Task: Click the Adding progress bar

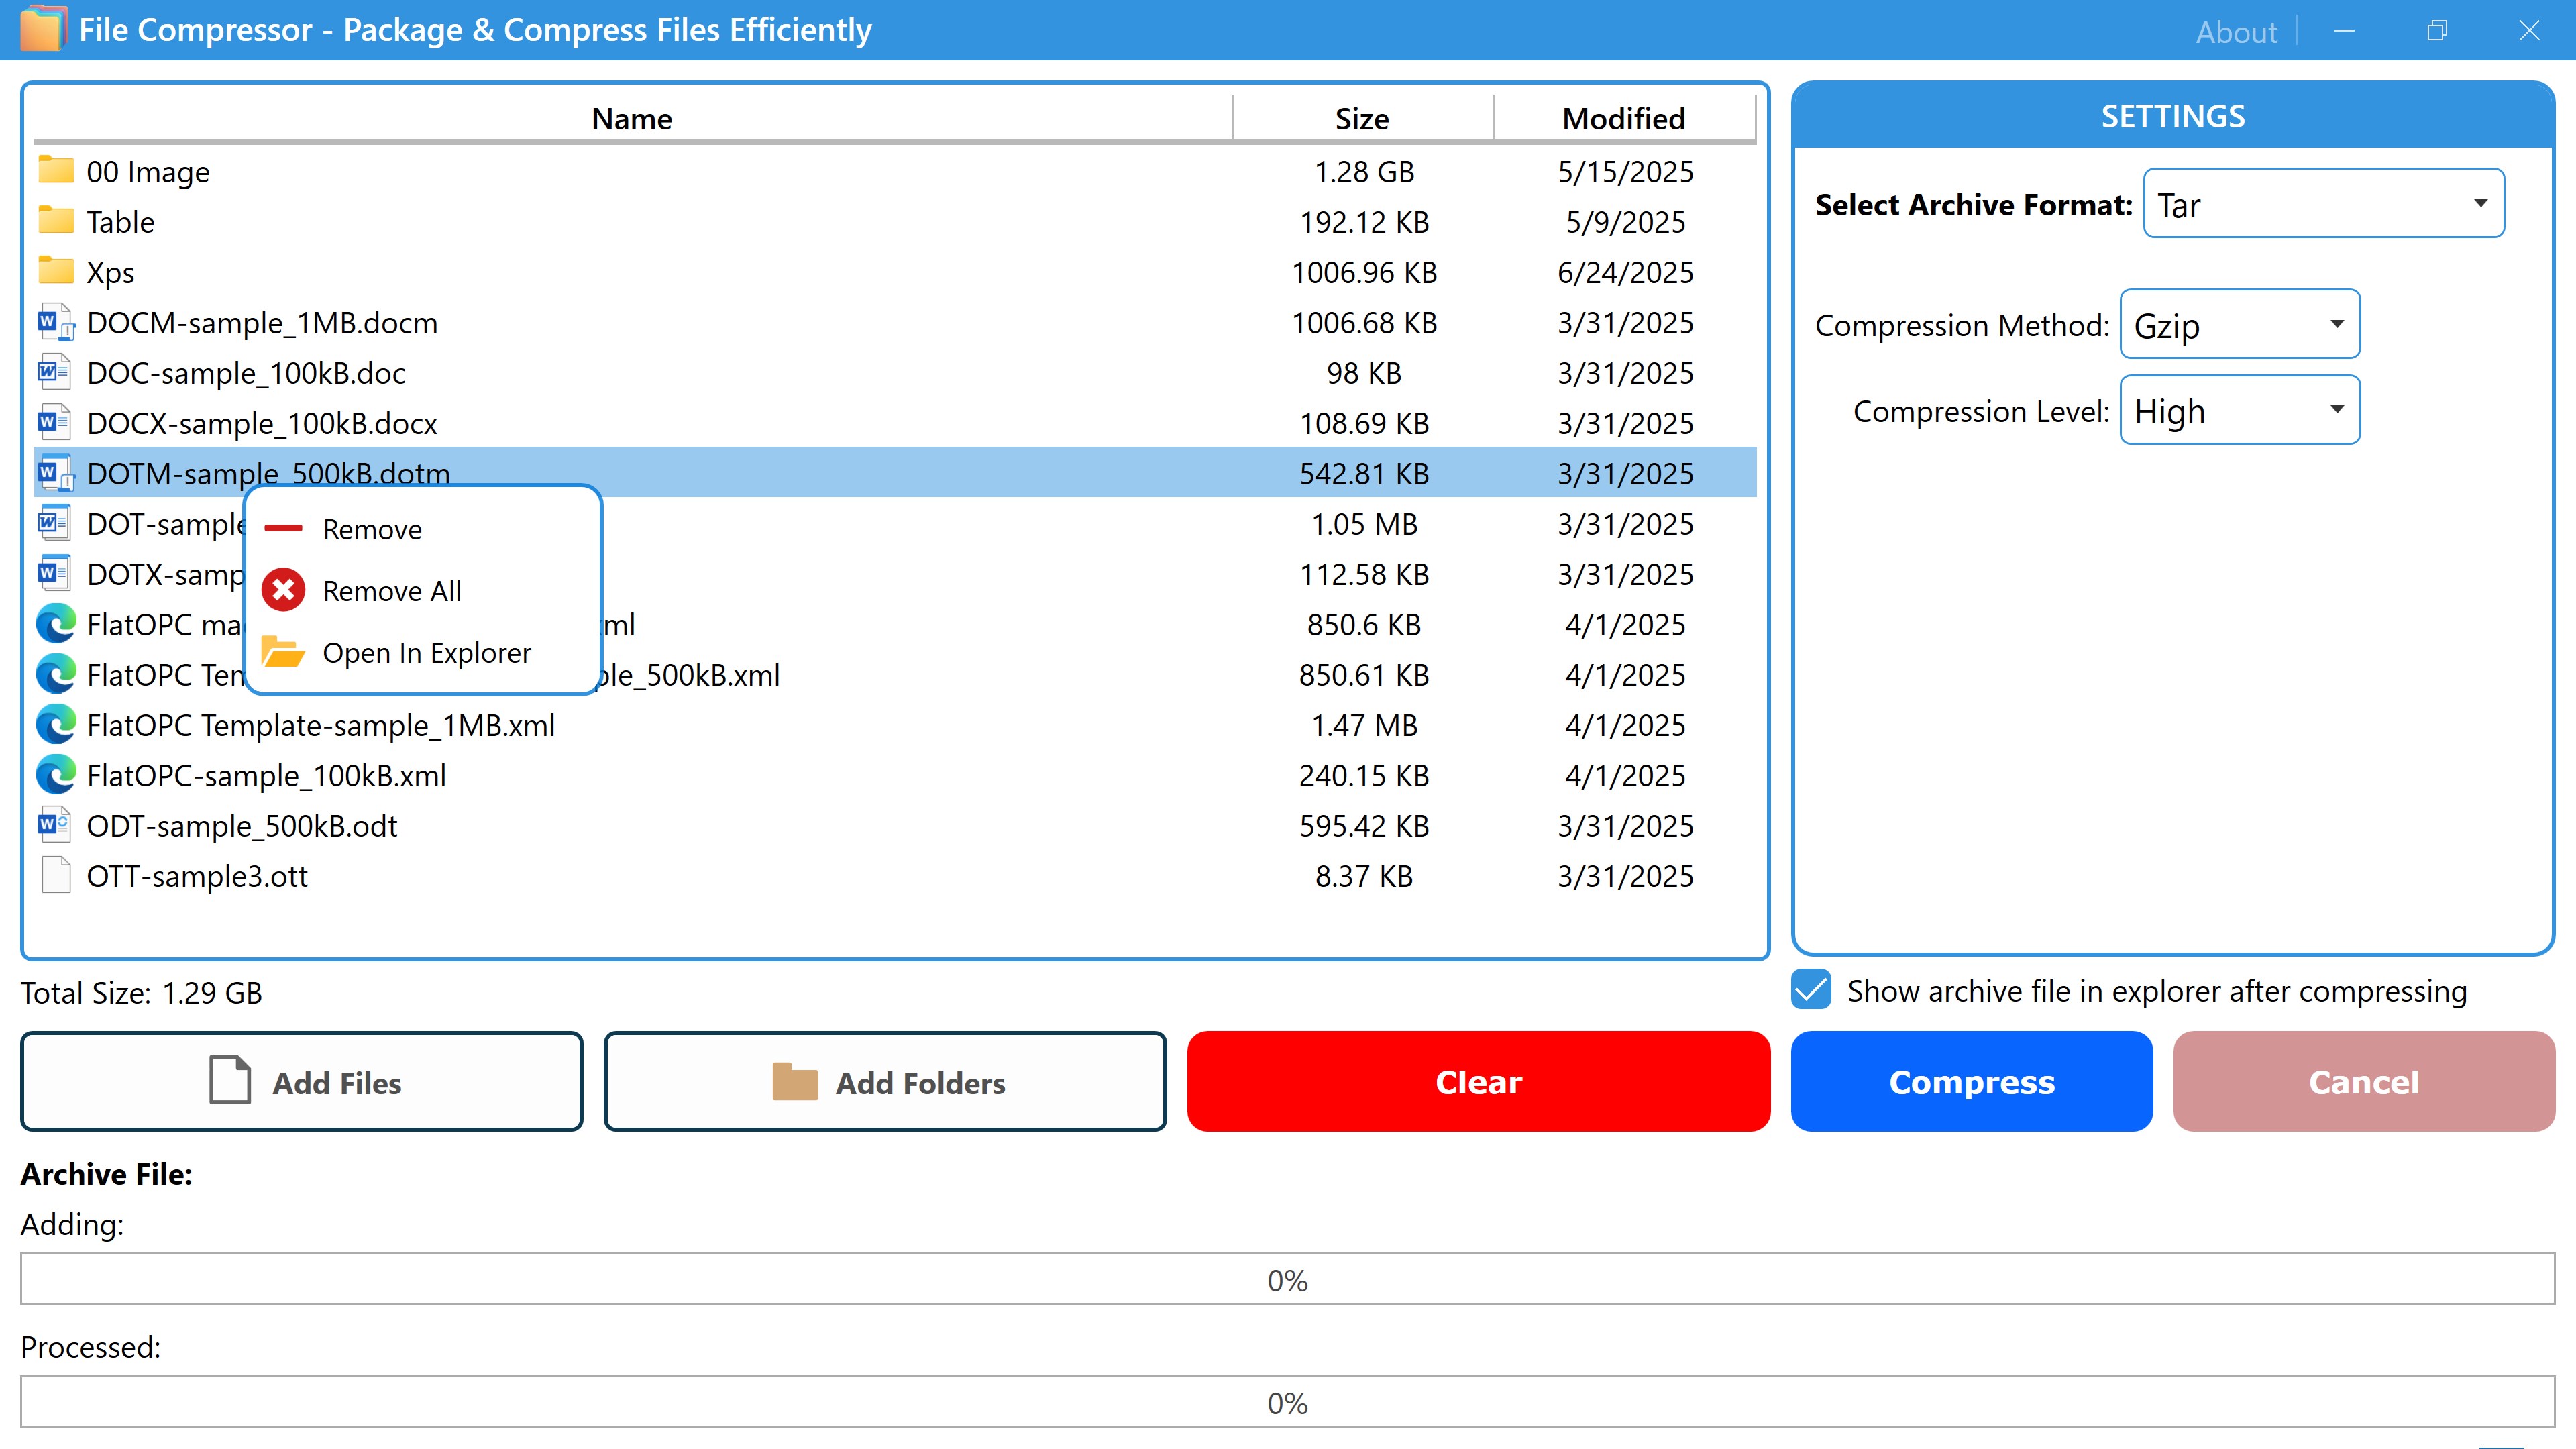Action: tap(1287, 1279)
